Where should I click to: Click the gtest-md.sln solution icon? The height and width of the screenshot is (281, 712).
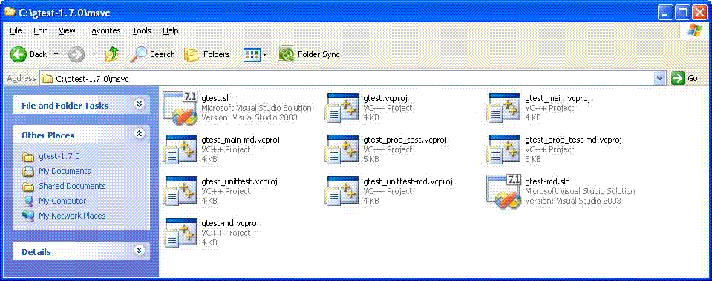503,192
